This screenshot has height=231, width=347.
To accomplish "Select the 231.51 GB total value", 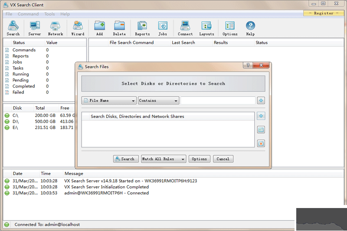I will 45,127.
